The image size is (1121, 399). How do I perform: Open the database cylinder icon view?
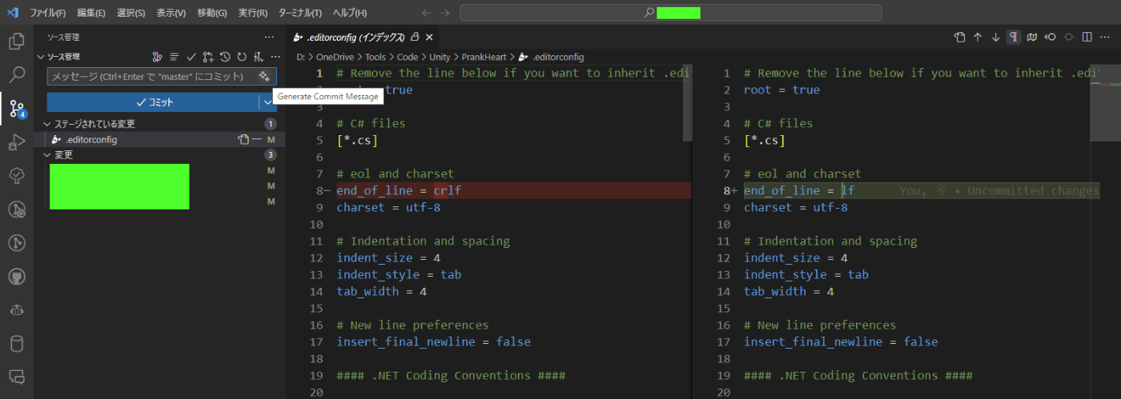click(x=16, y=344)
